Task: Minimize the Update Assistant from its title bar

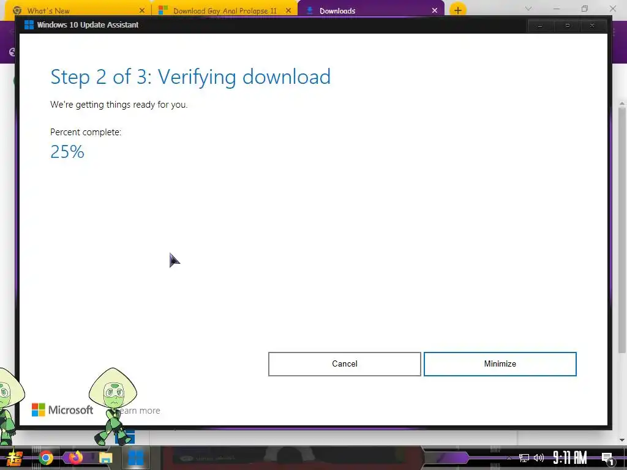Action: click(x=540, y=25)
